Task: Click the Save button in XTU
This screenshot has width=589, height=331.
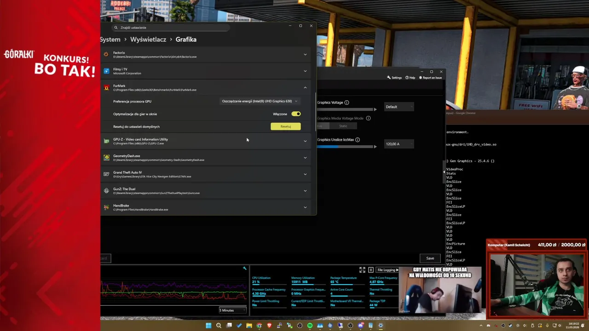Action: (430, 258)
